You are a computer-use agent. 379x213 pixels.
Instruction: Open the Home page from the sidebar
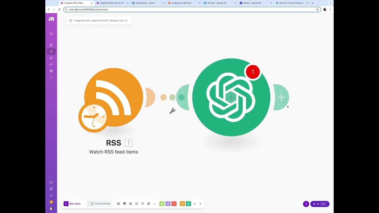tap(51, 33)
